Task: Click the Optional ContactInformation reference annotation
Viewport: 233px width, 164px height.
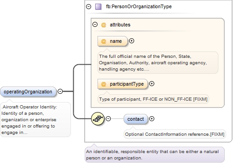Action: (175, 134)
